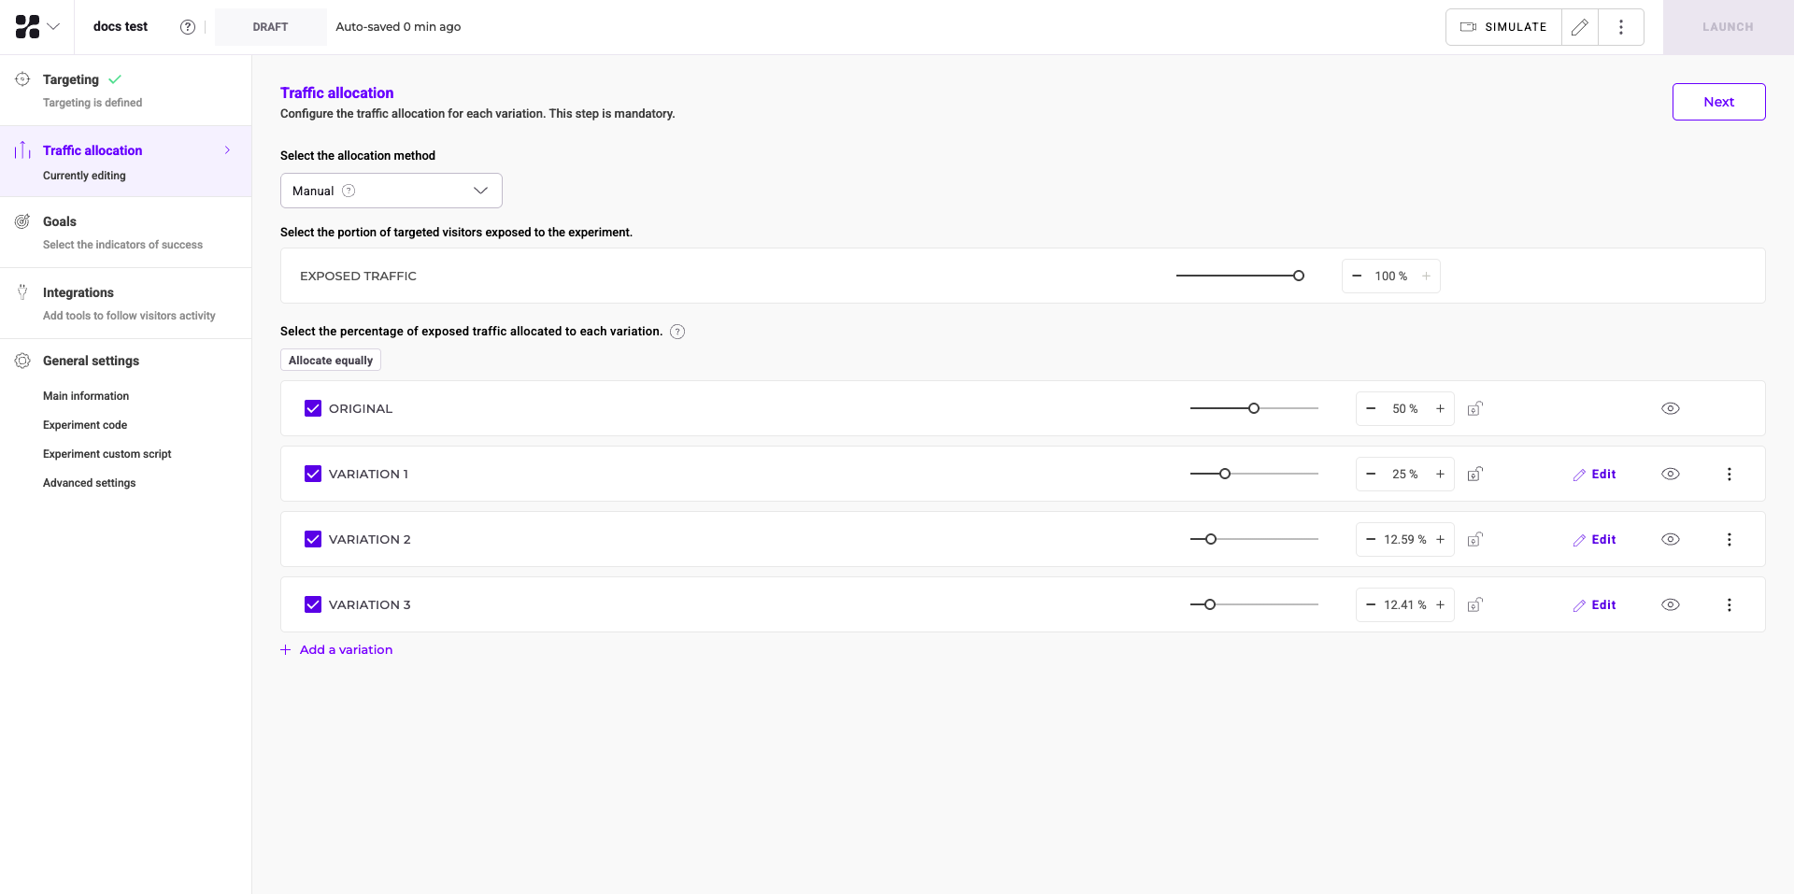
Task: Click the plus to increase Variation 3 percentage
Action: 1440,604
